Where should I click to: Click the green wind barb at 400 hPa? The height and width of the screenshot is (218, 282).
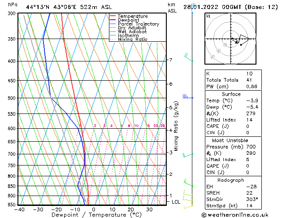[x=188, y=58]
